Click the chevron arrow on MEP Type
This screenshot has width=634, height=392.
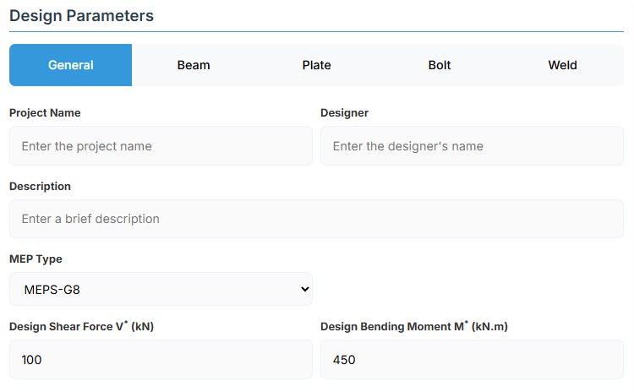[304, 290]
